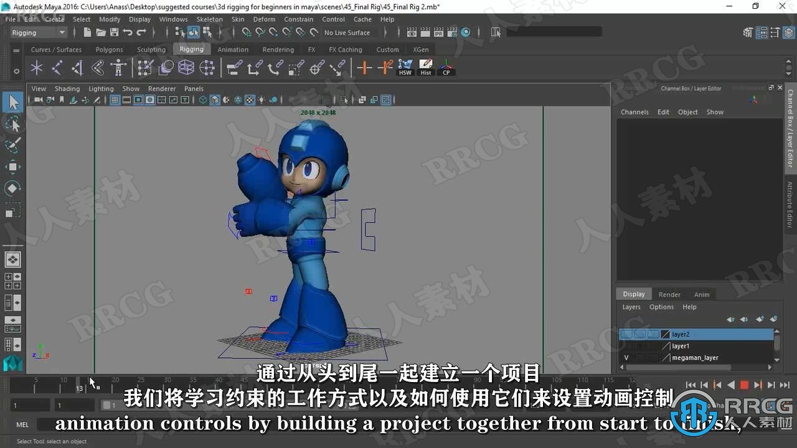
Task: Select the Create Locator shelf icon
Action: click(37, 67)
